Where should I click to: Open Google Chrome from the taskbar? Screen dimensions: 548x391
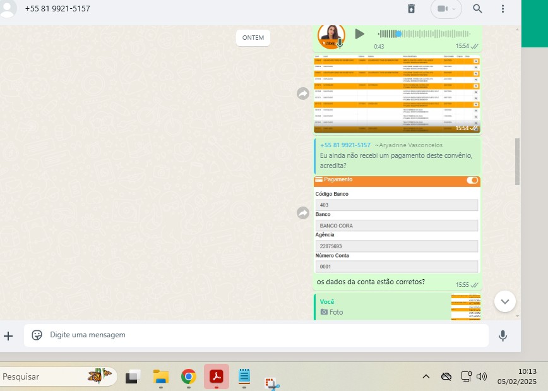[x=188, y=377]
